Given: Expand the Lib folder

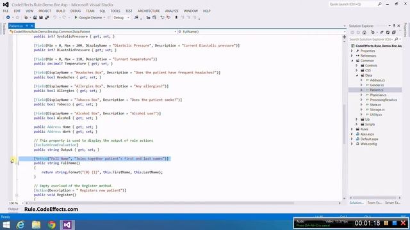Looking at the screenshot, I should (357, 119).
